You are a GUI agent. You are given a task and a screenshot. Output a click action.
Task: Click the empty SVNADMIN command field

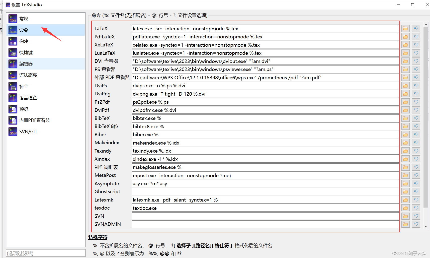coord(265,224)
